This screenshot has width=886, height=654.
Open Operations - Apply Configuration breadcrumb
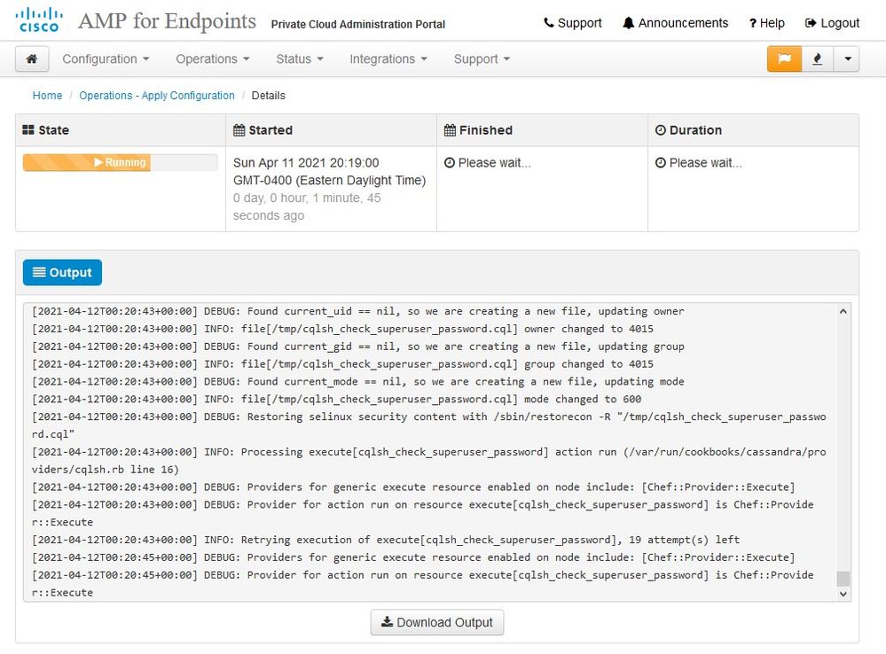[x=156, y=96]
